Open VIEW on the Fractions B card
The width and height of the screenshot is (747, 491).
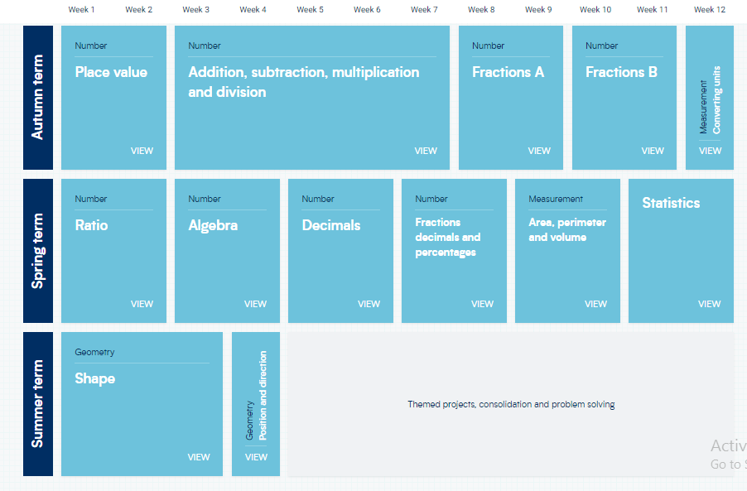pyautogui.click(x=653, y=151)
